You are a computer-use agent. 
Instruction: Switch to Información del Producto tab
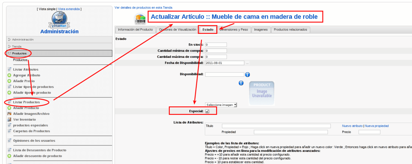135,30
